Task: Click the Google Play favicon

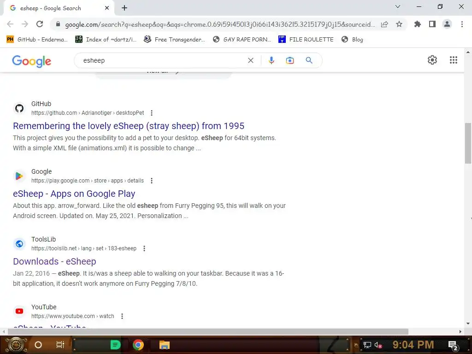Action: (x=19, y=176)
